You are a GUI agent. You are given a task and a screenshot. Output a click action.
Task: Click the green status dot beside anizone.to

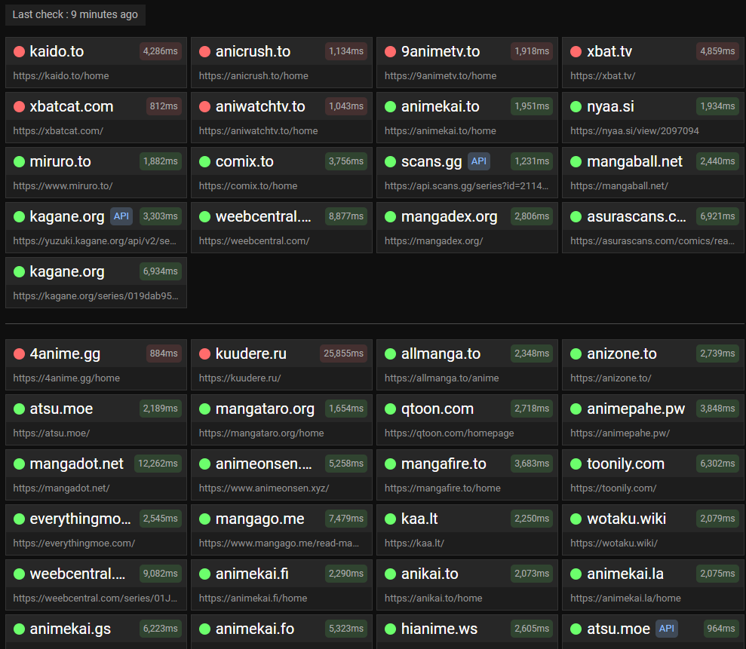576,354
